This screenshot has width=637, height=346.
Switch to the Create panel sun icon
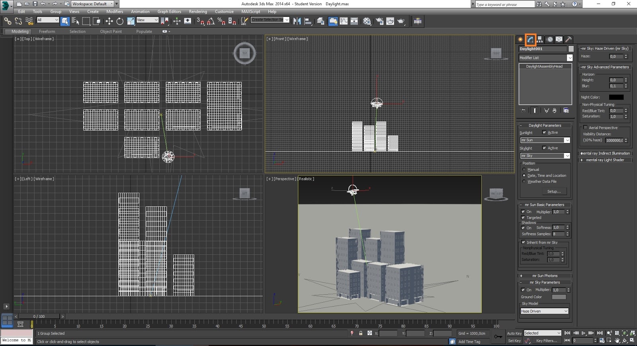coord(520,39)
